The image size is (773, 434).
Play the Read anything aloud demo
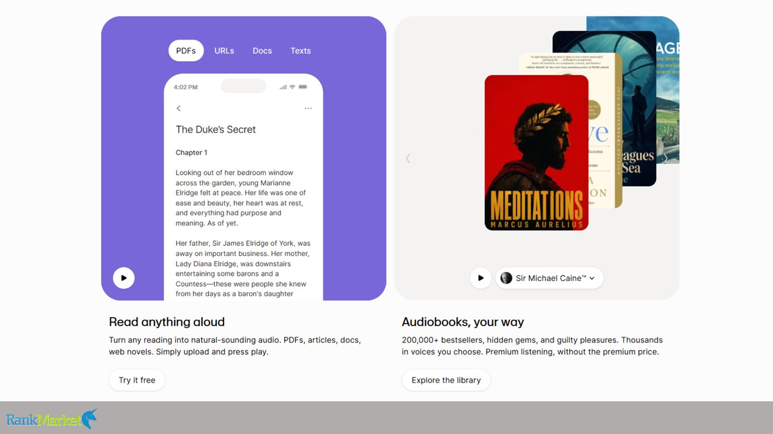coord(124,278)
